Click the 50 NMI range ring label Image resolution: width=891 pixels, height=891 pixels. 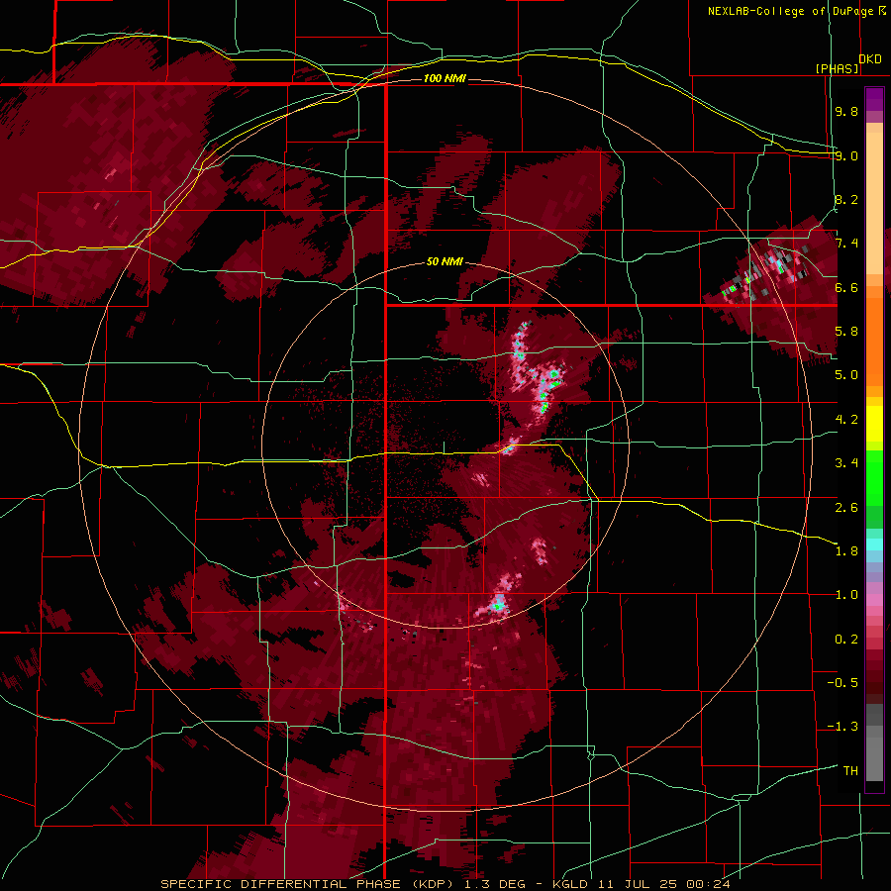(x=445, y=261)
